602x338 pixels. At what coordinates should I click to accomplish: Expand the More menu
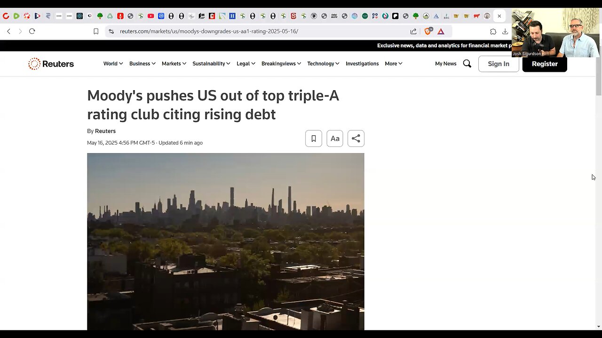pyautogui.click(x=393, y=63)
